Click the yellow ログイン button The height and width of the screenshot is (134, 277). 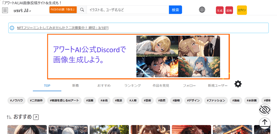coord(242,10)
